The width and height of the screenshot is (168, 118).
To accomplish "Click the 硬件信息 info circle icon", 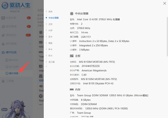I will point(7,73).
